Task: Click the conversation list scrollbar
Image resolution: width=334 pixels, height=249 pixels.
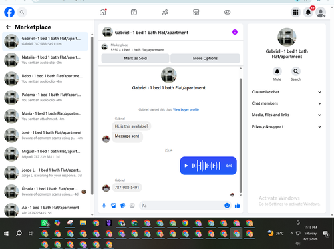Action: point(92,115)
